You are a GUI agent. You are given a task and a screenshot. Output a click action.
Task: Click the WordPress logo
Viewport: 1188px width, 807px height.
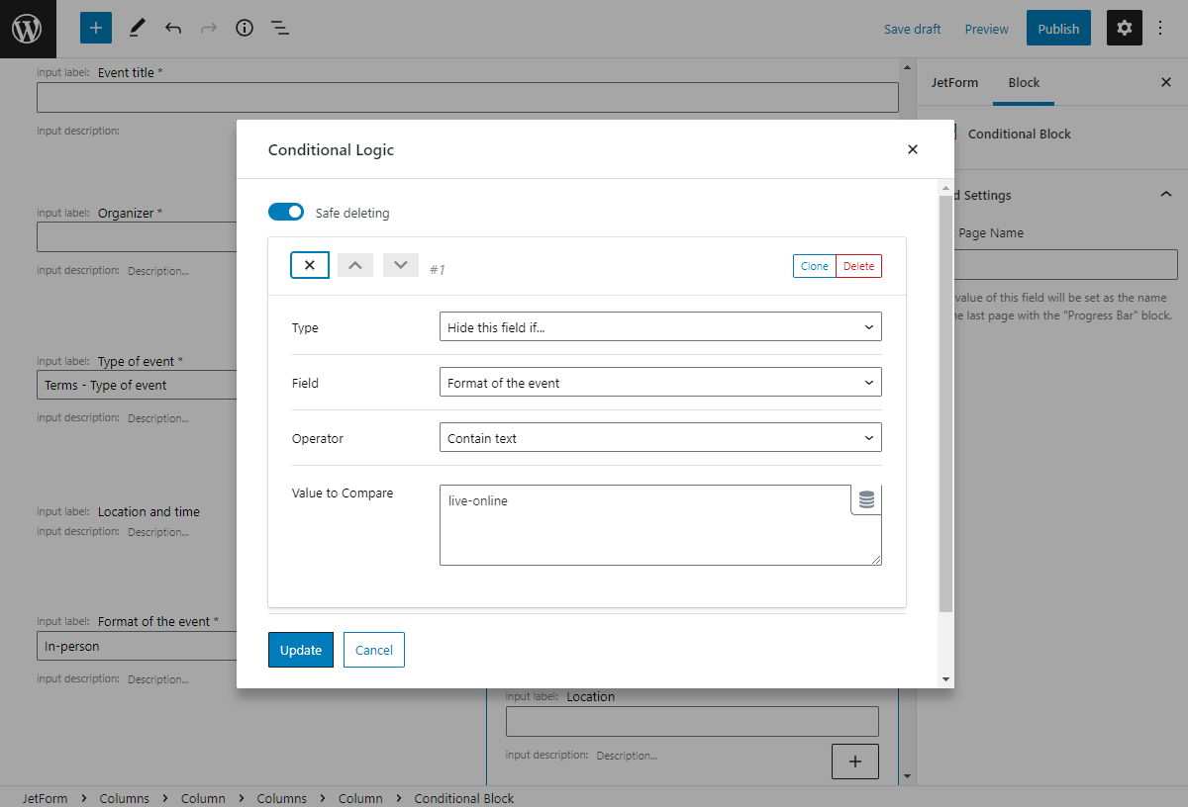click(x=27, y=28)
